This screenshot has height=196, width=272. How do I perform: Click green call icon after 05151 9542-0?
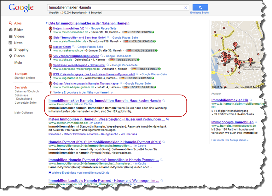(x=154, y=41)
